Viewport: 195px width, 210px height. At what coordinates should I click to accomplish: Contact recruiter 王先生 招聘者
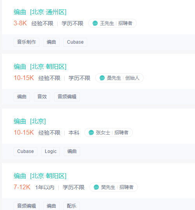(112, 23)
